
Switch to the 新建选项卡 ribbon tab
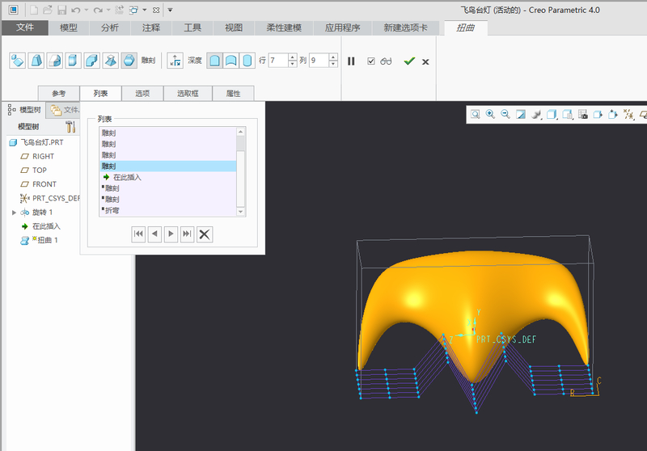tap(406, 27)
